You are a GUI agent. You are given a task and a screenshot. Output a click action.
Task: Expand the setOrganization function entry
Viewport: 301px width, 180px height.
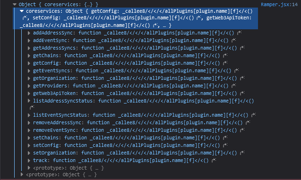pos(29,153)
